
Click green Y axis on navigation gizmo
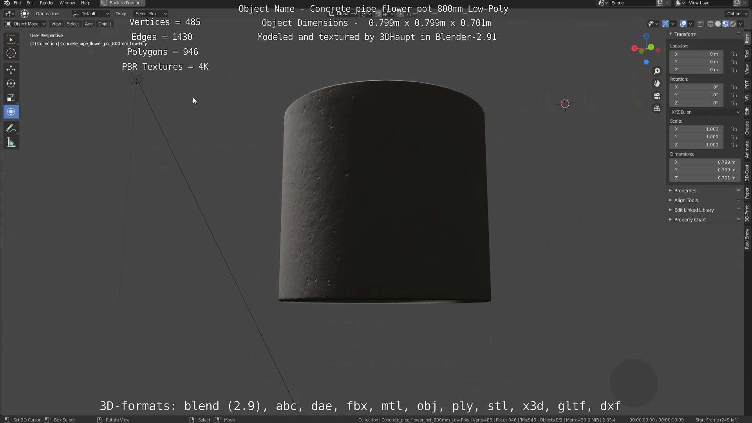point(651,47)
